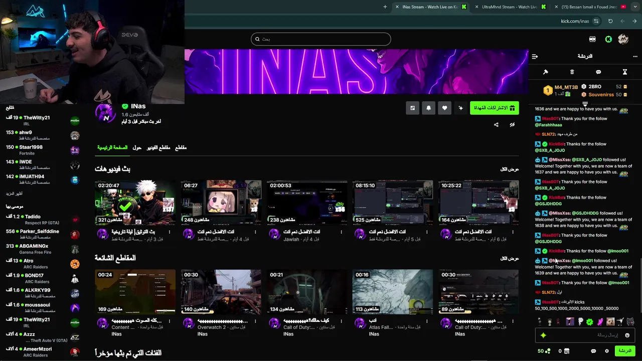Open a new browser tab with plus

385,7
